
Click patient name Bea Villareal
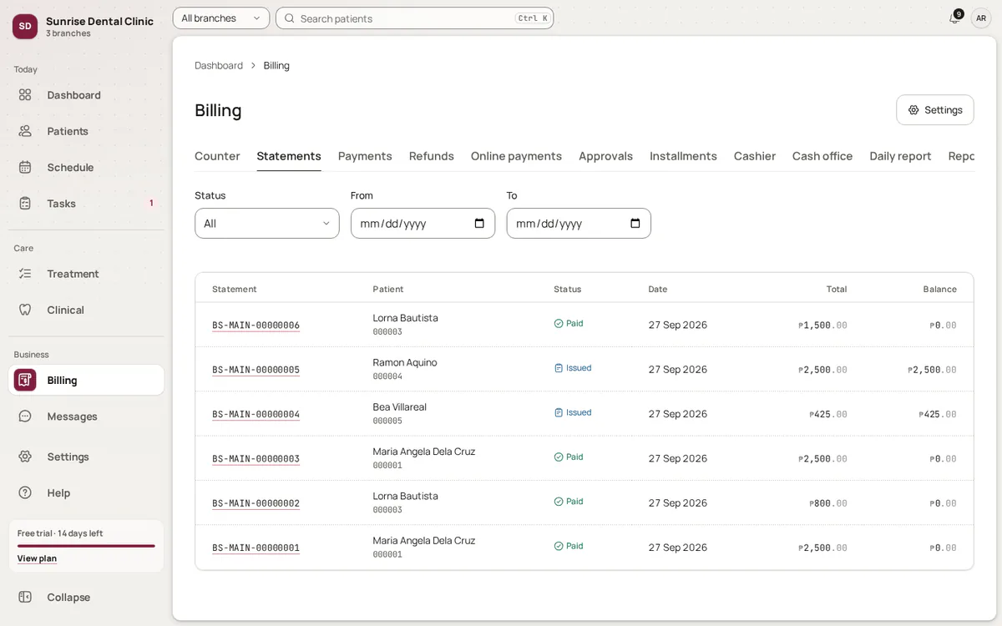click(x=400, y=406)
